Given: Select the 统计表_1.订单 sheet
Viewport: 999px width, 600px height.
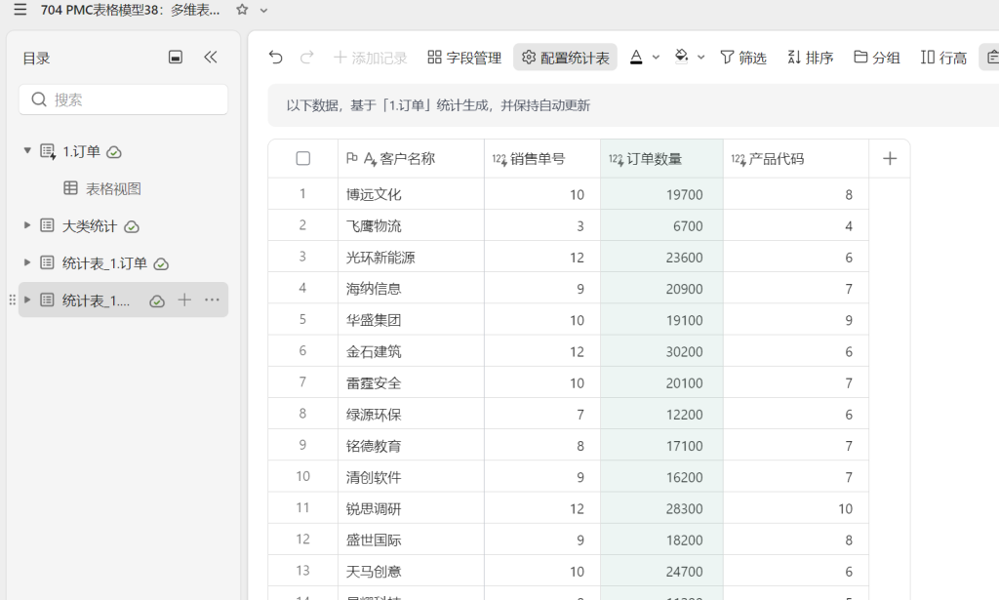Looking at the screenshot, I should (x=104, y=263).
